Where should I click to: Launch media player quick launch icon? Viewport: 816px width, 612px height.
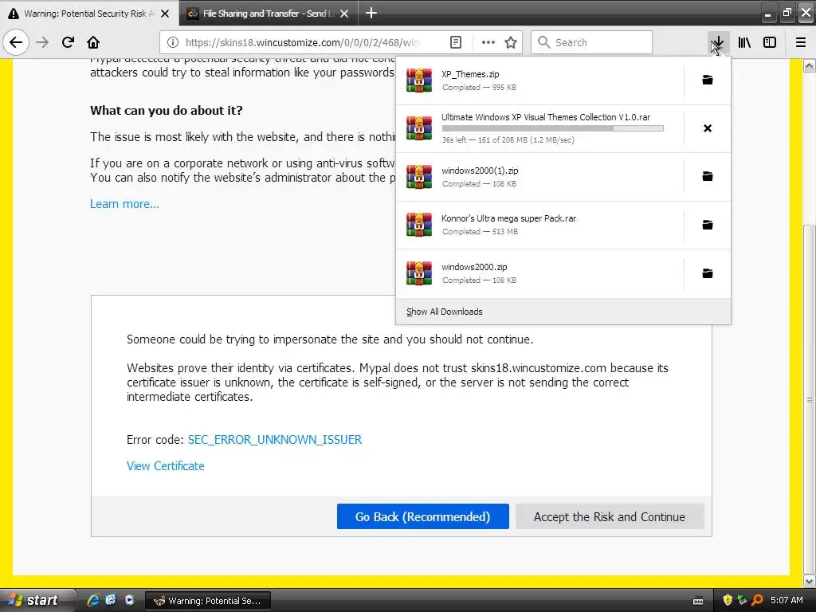click(x=129, y=600)
